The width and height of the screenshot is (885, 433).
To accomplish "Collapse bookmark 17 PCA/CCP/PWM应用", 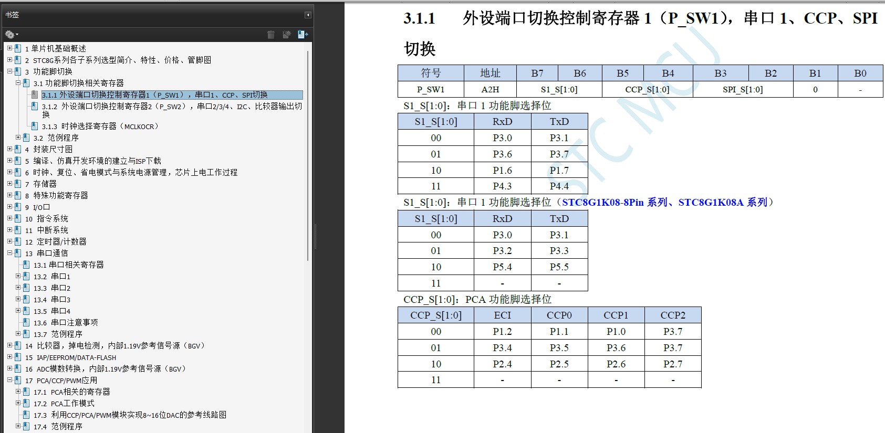I will pos(9,379).
